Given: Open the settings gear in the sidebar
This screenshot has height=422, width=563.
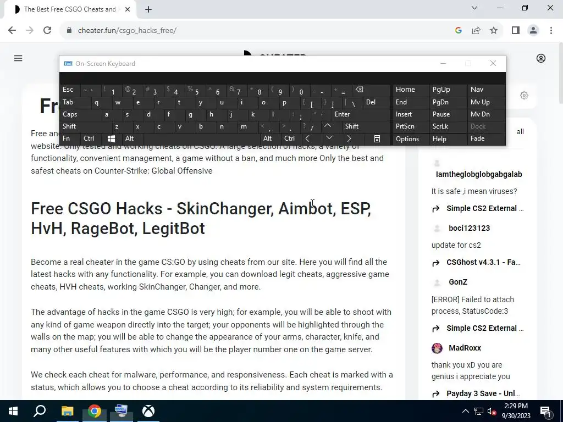Looking at the screenshot, I should click(524, 96).
